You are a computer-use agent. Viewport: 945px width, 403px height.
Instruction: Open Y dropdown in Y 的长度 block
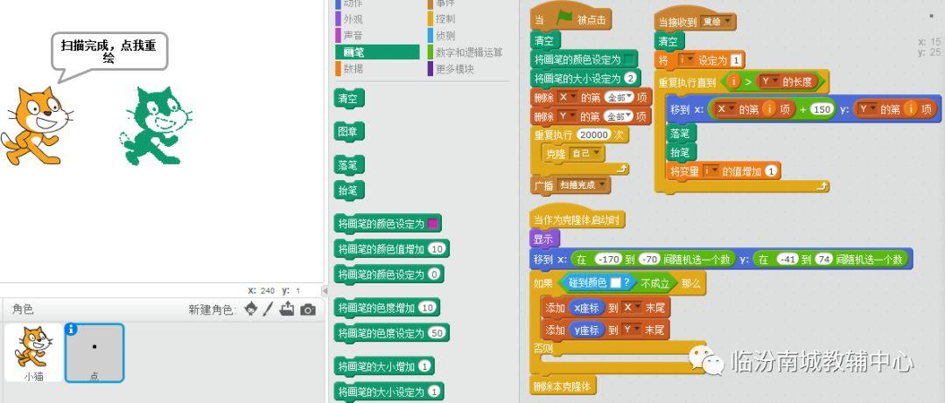769,81
